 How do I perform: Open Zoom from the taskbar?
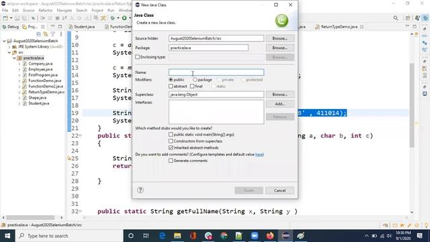(255, 236)
